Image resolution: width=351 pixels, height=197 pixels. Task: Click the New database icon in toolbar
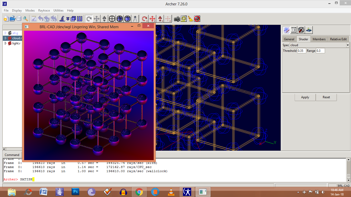tap(6, 19)
